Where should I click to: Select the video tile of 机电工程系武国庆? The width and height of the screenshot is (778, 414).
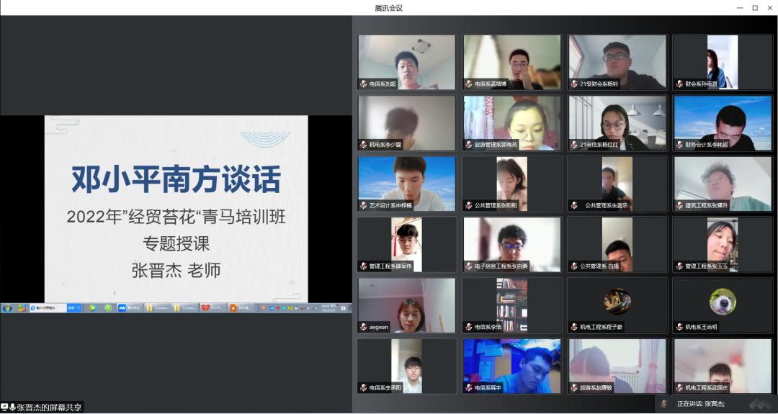tap(723, 366)
